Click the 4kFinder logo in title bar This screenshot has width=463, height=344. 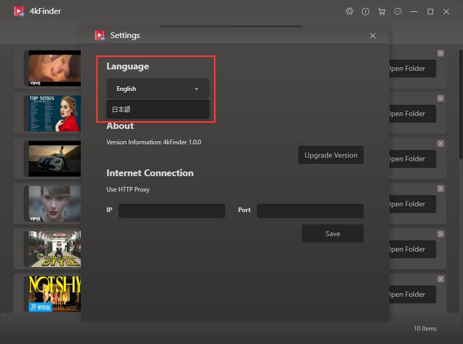(x=19, y=11)
